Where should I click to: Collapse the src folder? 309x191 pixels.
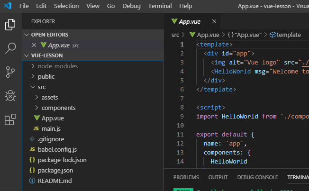(33, 87)
